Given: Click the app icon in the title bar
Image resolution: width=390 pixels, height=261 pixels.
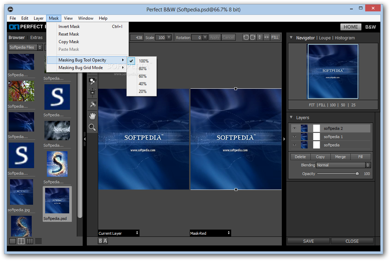Looking at the screenshot, I should tap(10, 9).
